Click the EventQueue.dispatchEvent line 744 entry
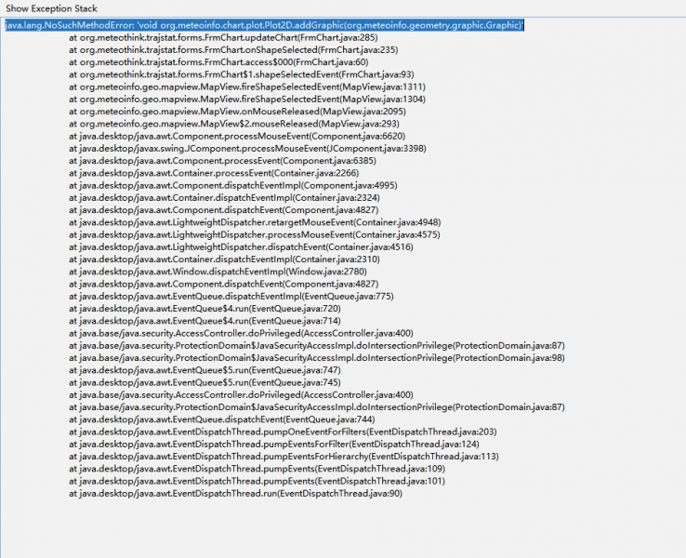Viewport: 686px width, 558px height. click(221, 419)
